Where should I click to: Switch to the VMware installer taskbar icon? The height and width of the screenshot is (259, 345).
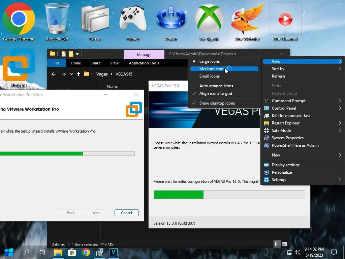pyautogui.click(x=100, y=252)
